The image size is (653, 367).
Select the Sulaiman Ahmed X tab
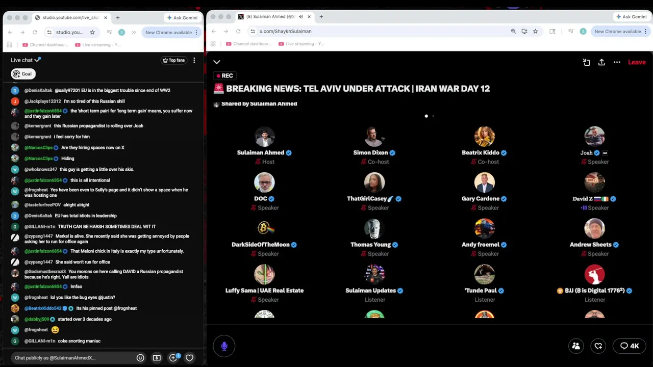click(x=275, y=17)
